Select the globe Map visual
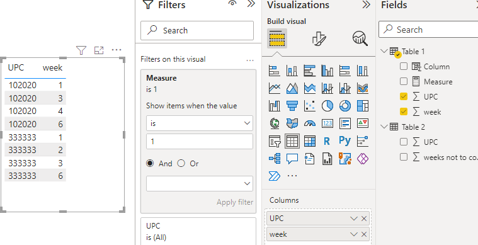This screenshot has height=245, width=478. click(x=275, y=123)
